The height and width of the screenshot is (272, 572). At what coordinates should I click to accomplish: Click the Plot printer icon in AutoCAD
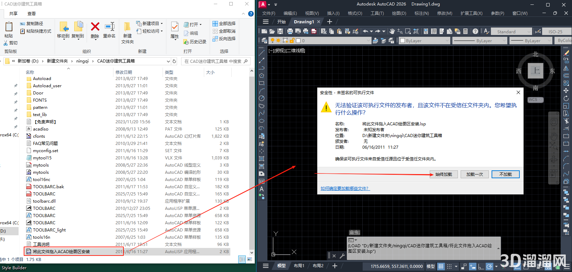[290, 31]
